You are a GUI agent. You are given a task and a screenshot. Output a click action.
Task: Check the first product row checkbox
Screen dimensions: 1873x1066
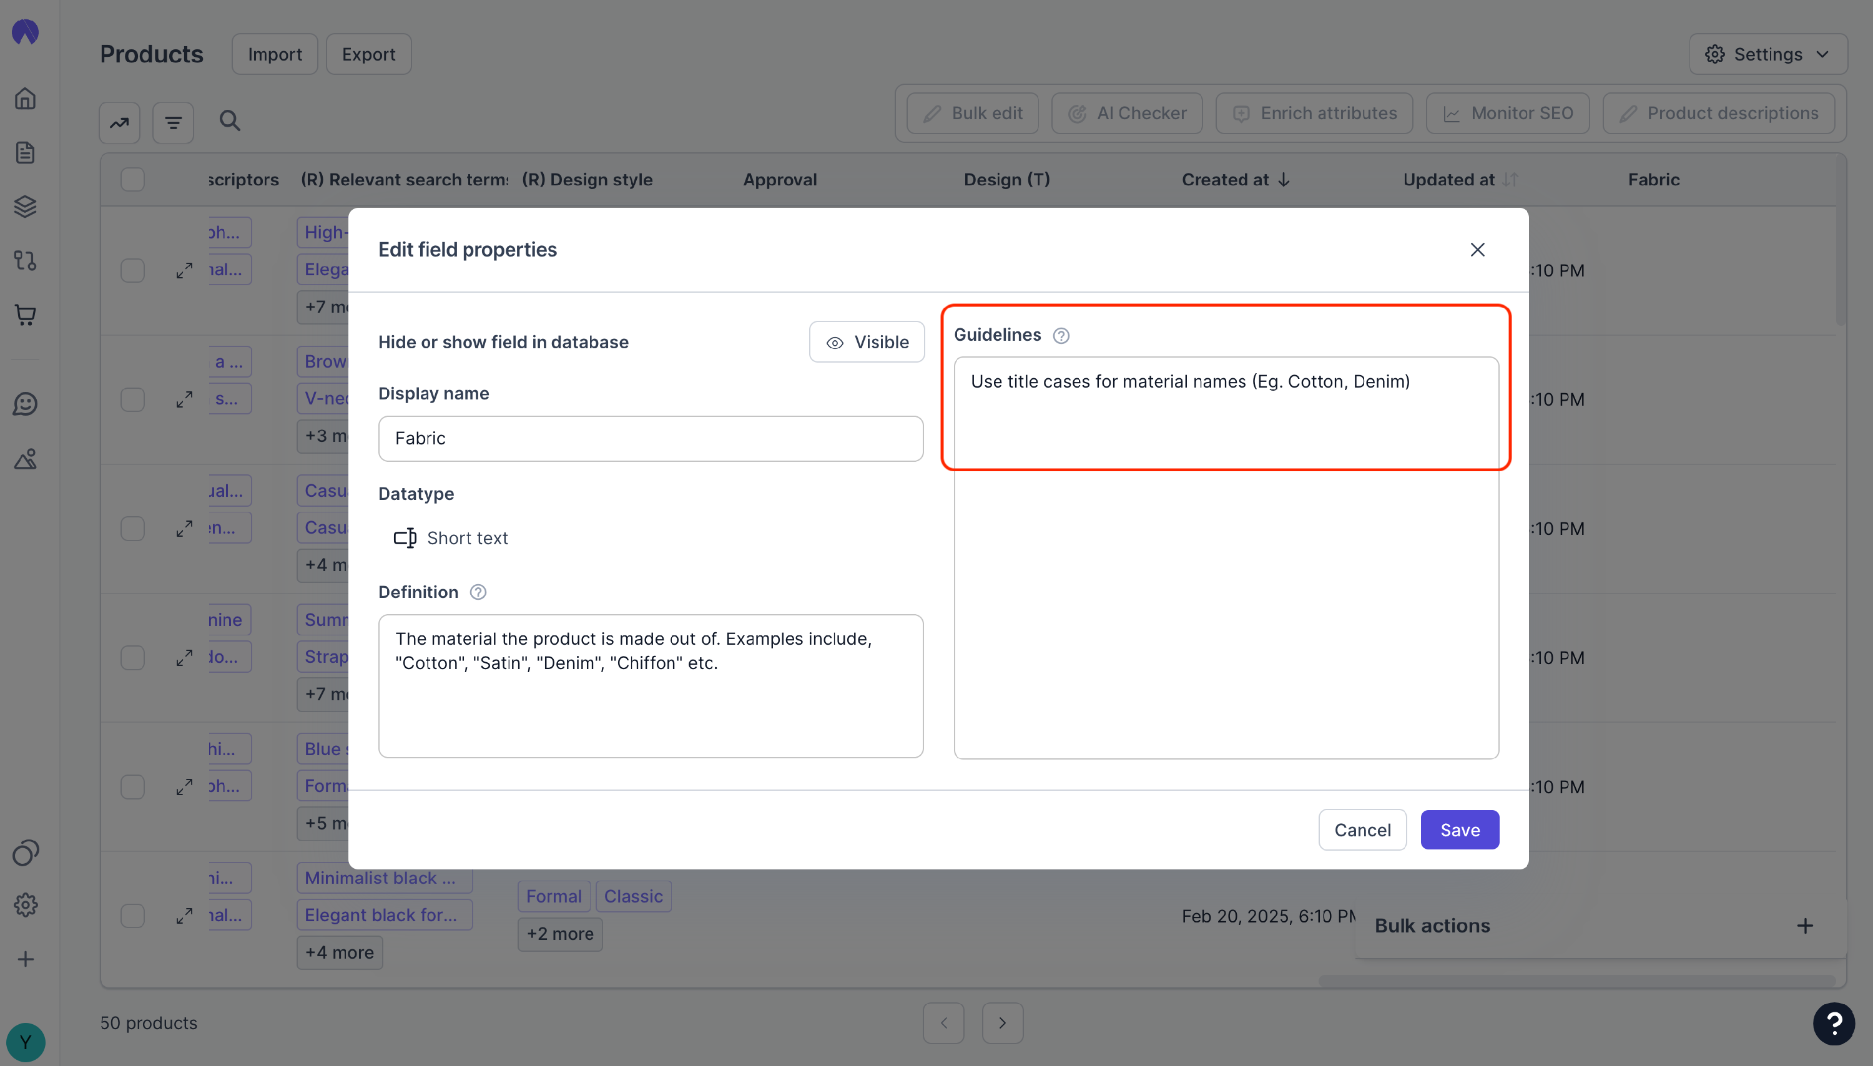[x=132, y=270]
